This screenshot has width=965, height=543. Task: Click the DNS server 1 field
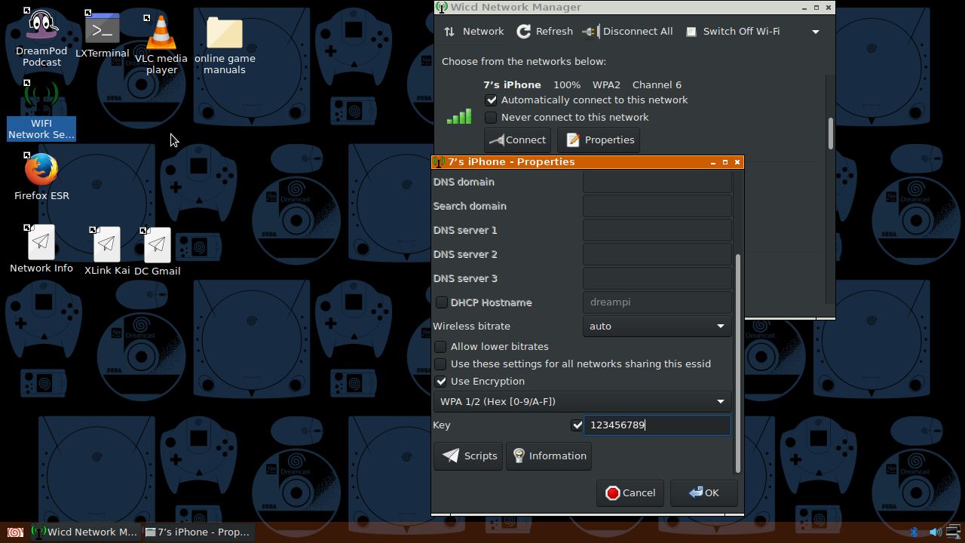click(x=657, y=230)
